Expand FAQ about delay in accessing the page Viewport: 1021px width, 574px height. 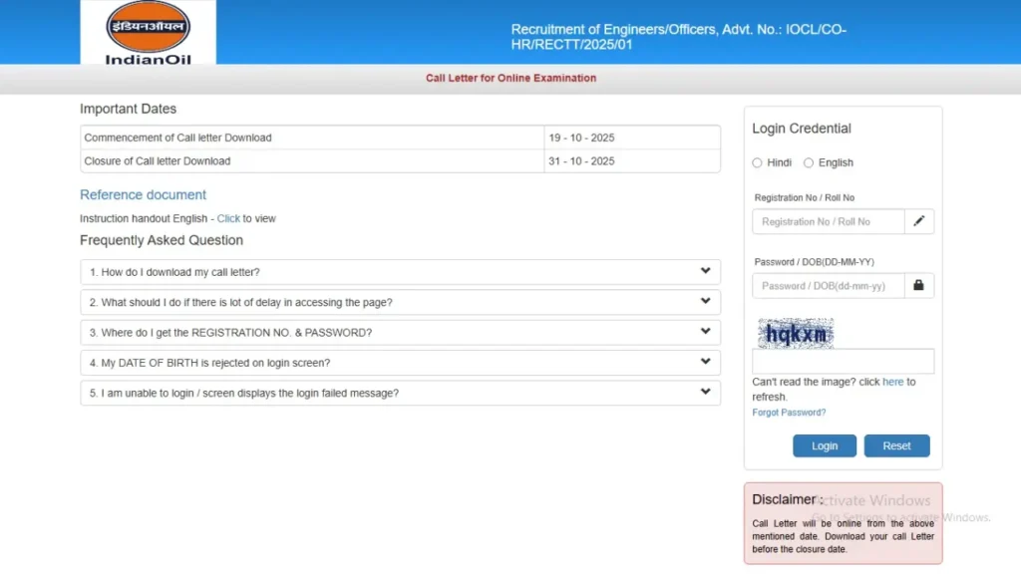click(x=399, y=301)
